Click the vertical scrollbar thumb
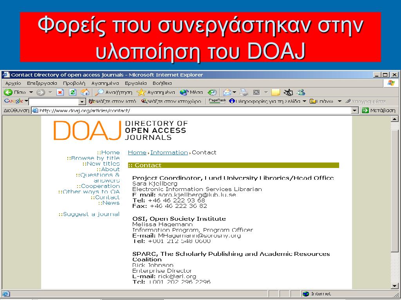This screenshot has width=401, height=300. point(394,190)
